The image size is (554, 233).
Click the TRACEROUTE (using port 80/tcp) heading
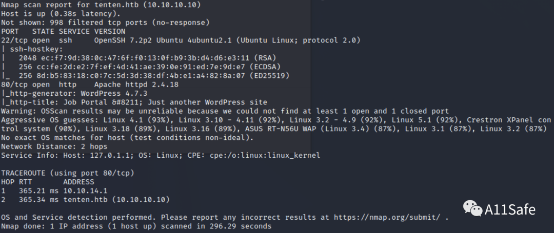(x=68, y=173)
